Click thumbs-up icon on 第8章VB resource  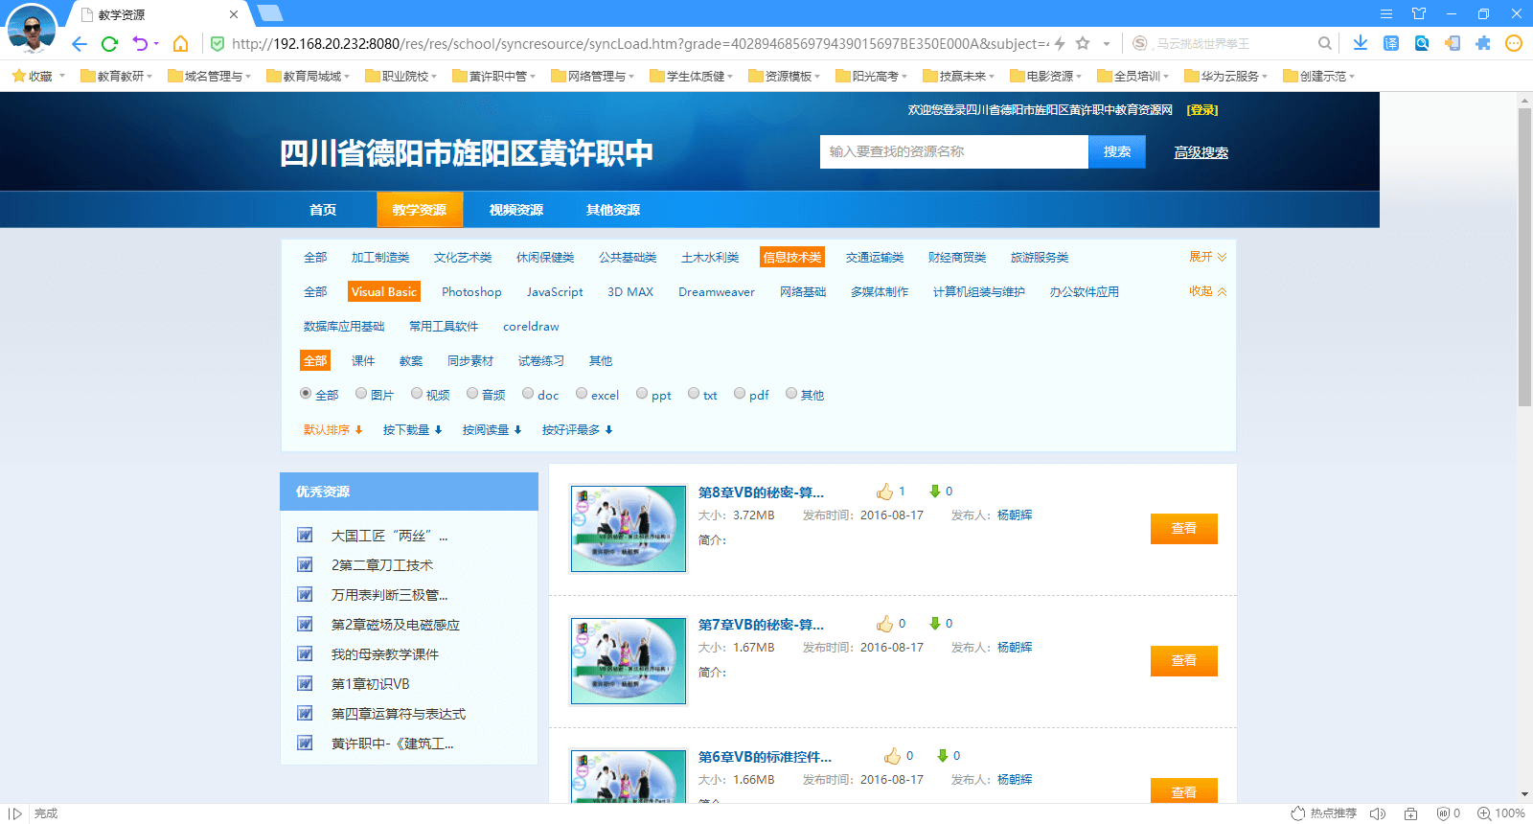click(884, 492)
